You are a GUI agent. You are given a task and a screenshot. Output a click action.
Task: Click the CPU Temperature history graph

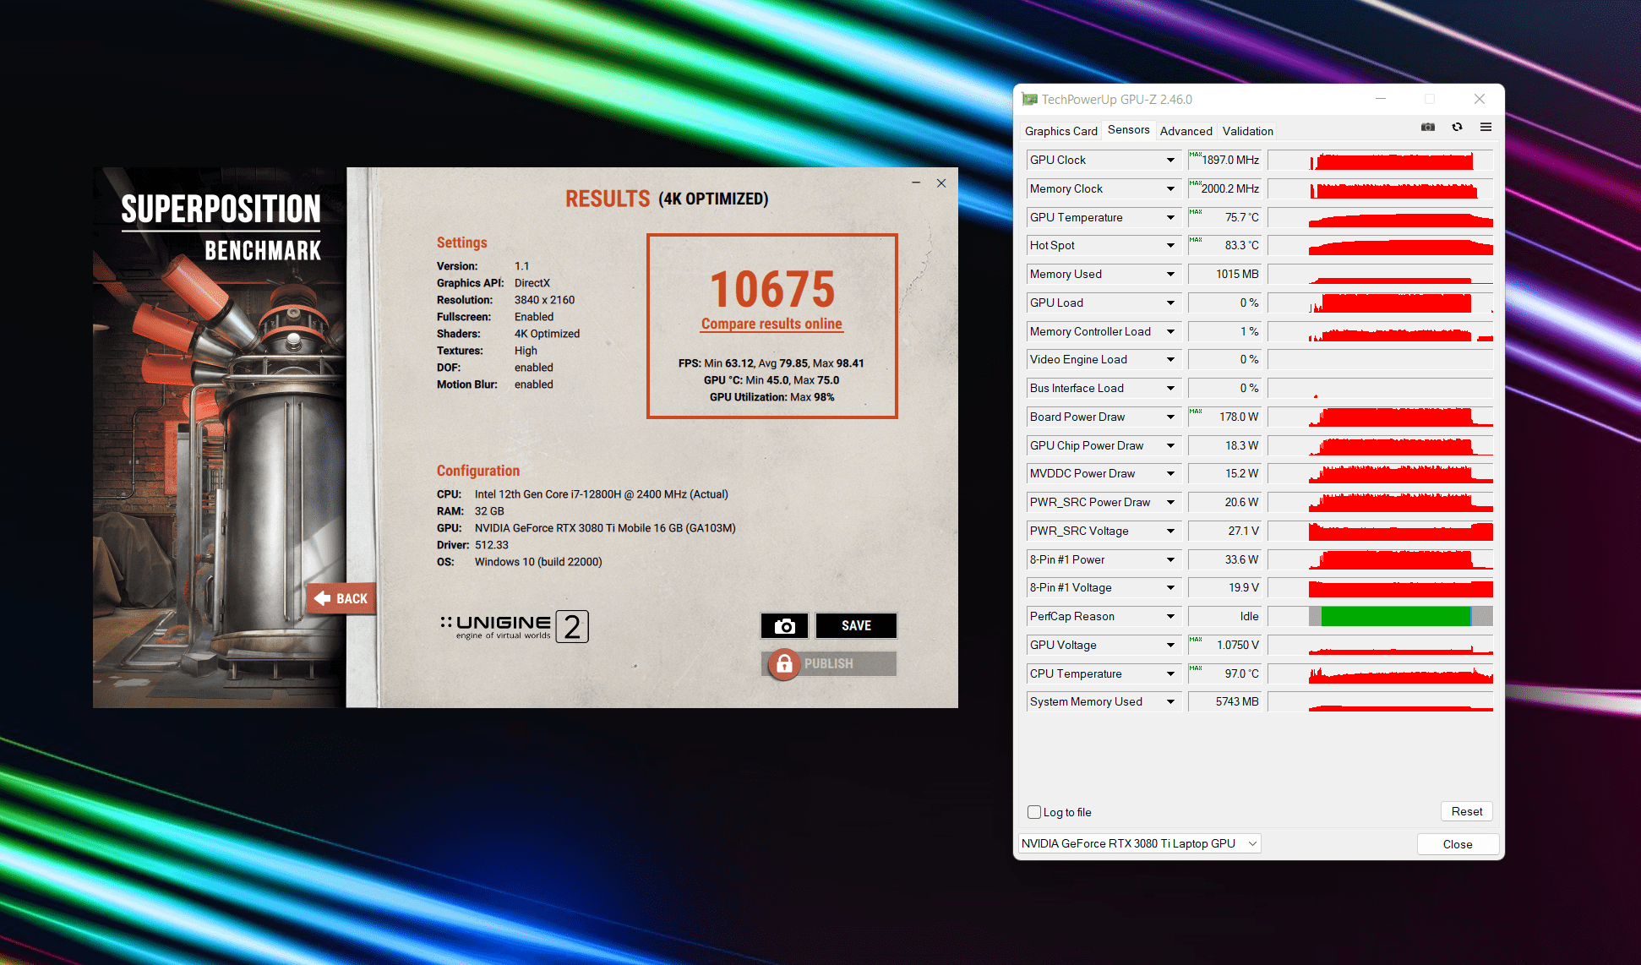[1381, 673]
